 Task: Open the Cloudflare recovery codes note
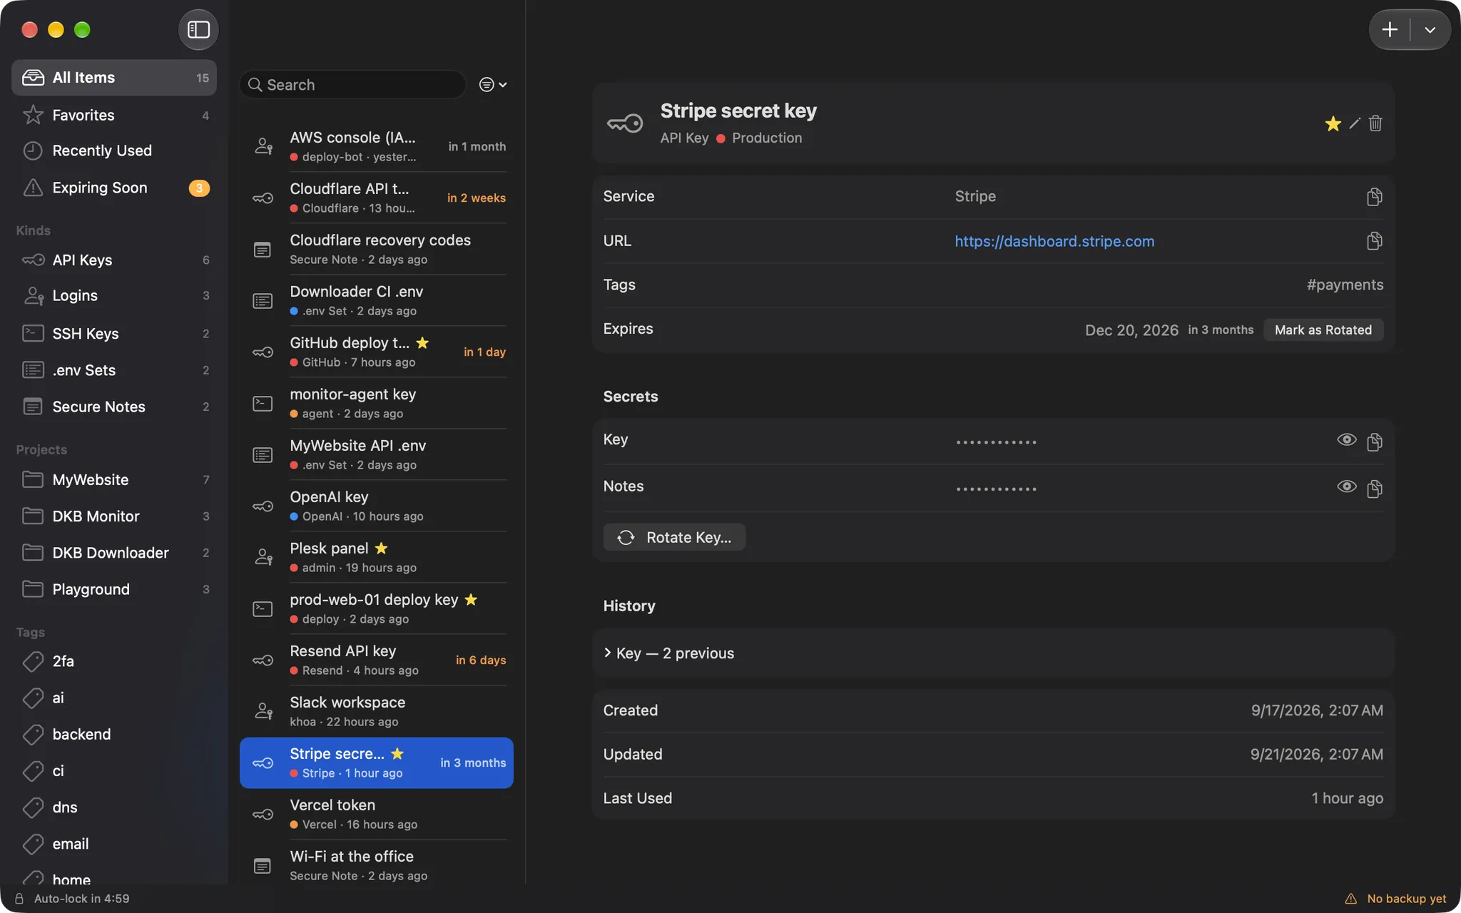pyautogui.click(x=377, y=249)
